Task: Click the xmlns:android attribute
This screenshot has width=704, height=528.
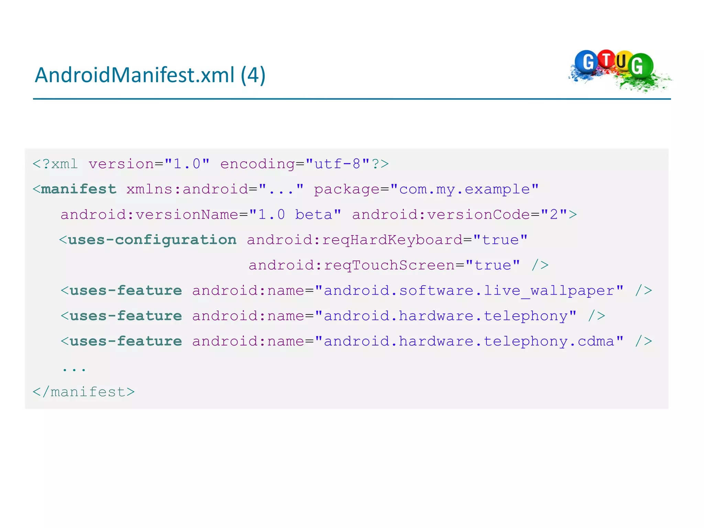Action: click(215, 189)
